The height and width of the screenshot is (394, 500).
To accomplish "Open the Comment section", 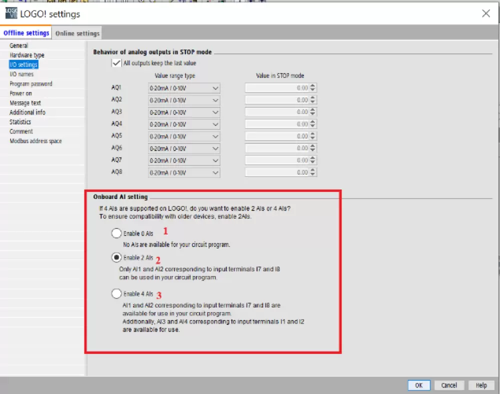I will pos(21,131).
